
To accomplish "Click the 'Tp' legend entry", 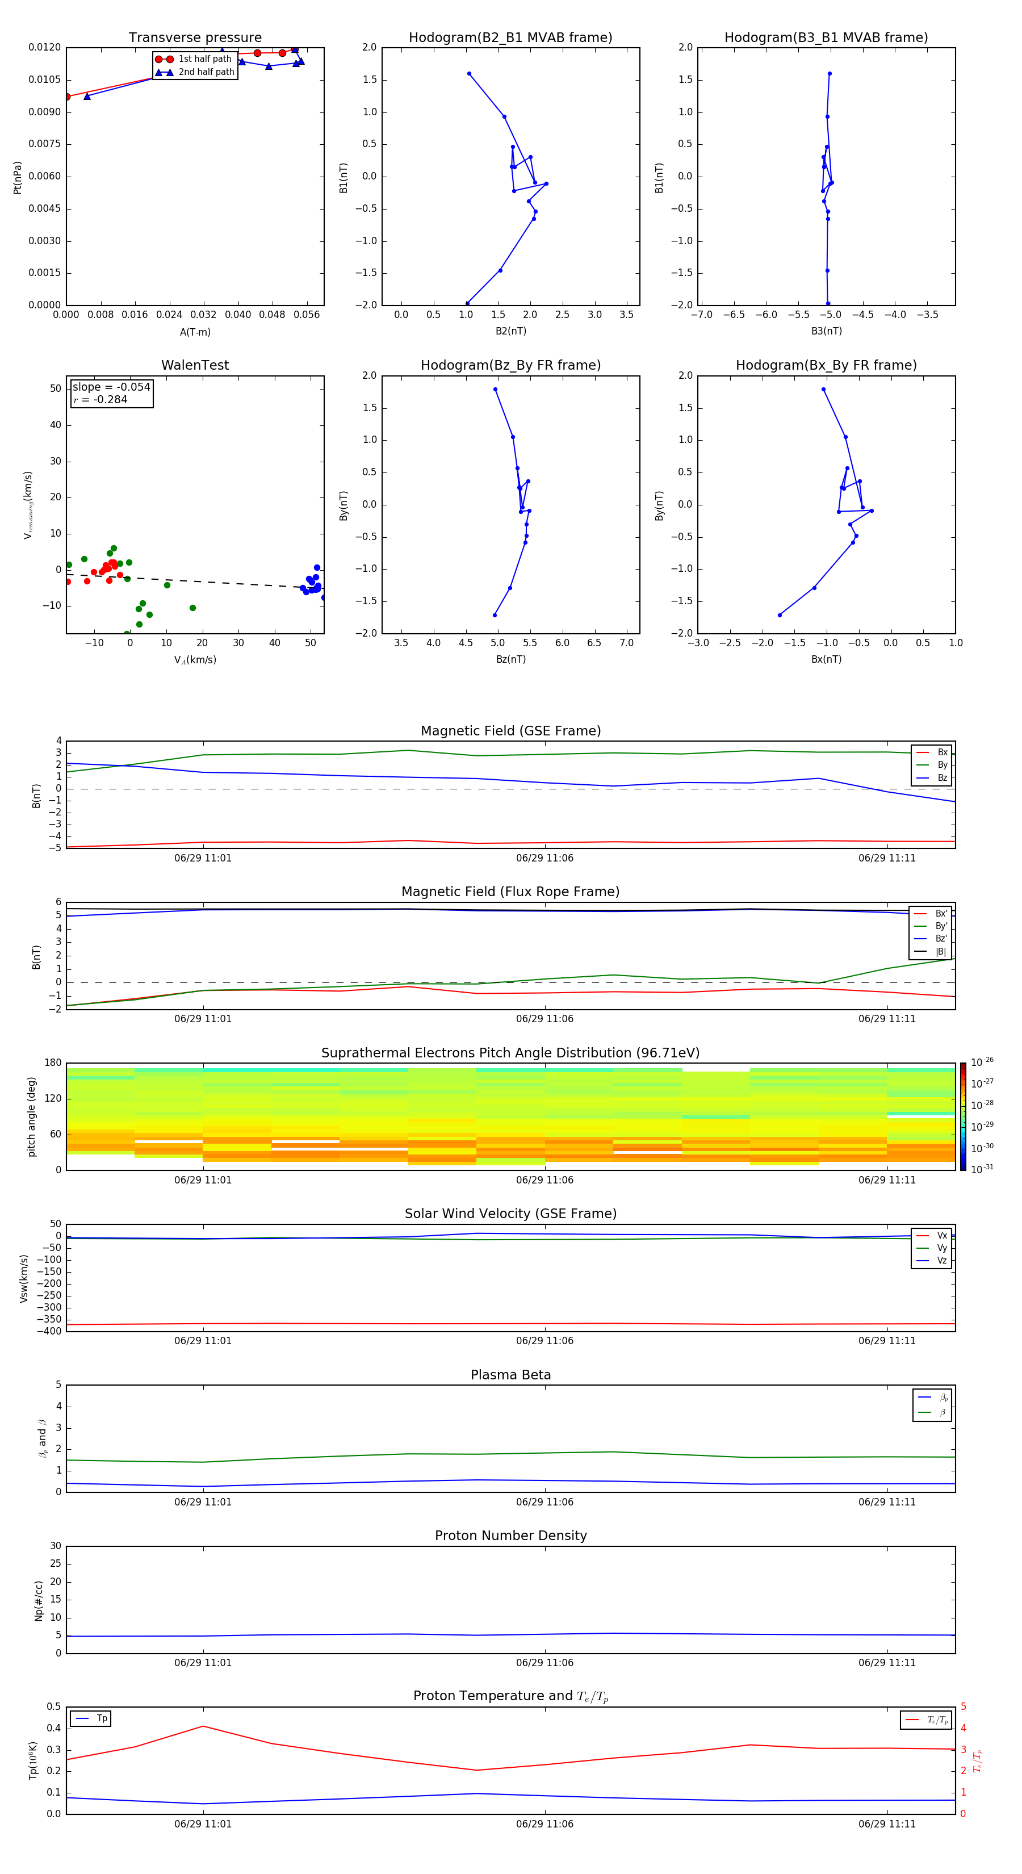I will coord(91,1718).
